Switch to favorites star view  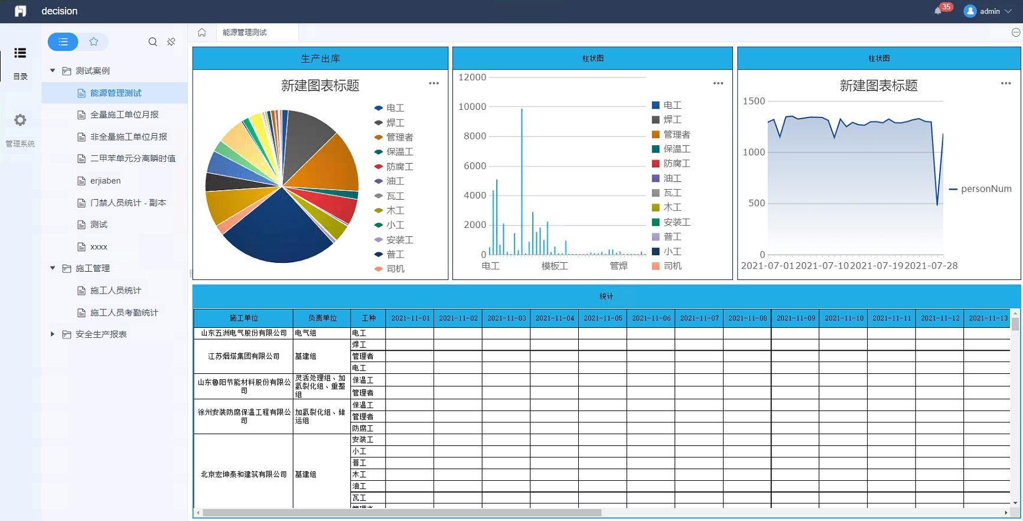(93, 42)
